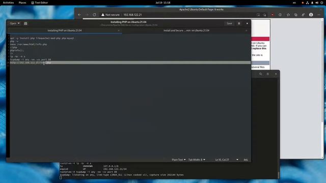
Task: Click the tcpdump listening output in terminal
Action: 122,175
